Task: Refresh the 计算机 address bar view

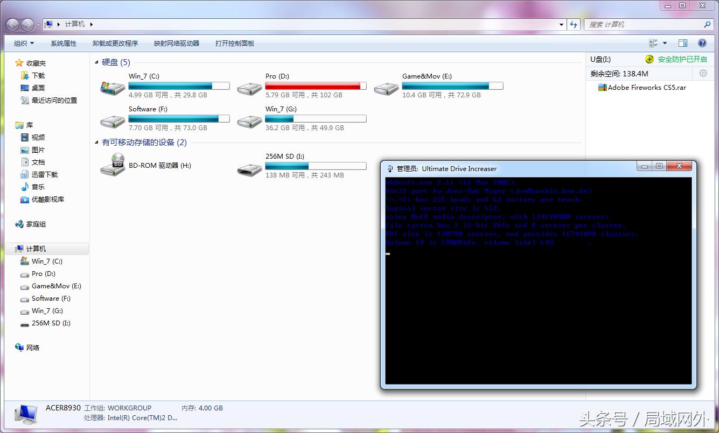Action: click(574, 24)
